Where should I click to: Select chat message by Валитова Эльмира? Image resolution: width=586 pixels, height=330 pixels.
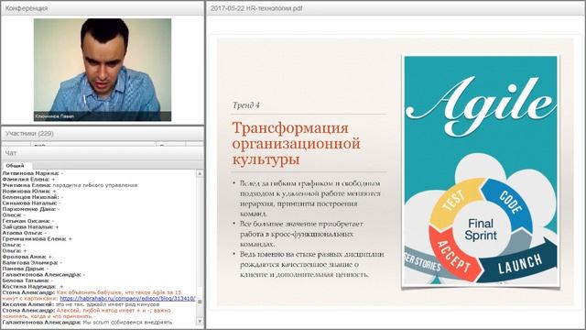[33, 263]
